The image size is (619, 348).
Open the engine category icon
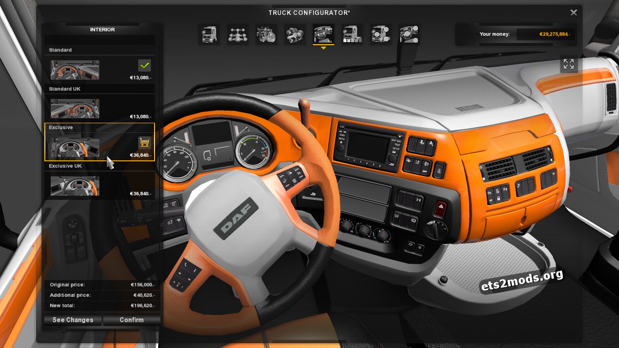tap(266, 34)
